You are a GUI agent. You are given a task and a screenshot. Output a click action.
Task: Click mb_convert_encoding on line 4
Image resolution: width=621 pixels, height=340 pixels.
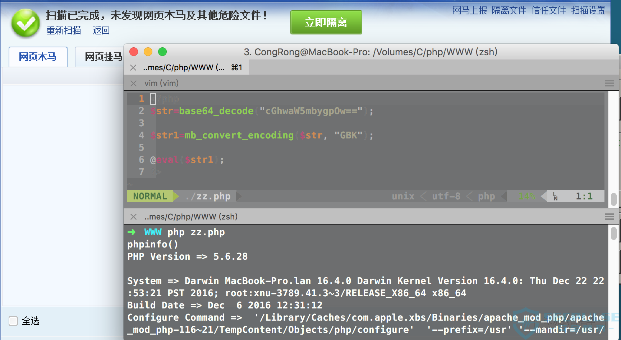239,135
